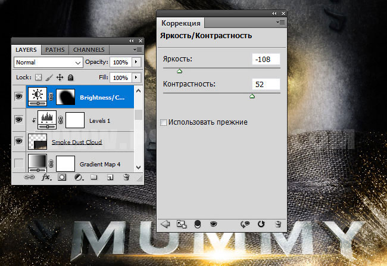Image resolution: width=387 pixels, height=266 pixels.
Task: Click Brightness/Contrast adjustment thumbnail icon
Action: click(38, 97)
